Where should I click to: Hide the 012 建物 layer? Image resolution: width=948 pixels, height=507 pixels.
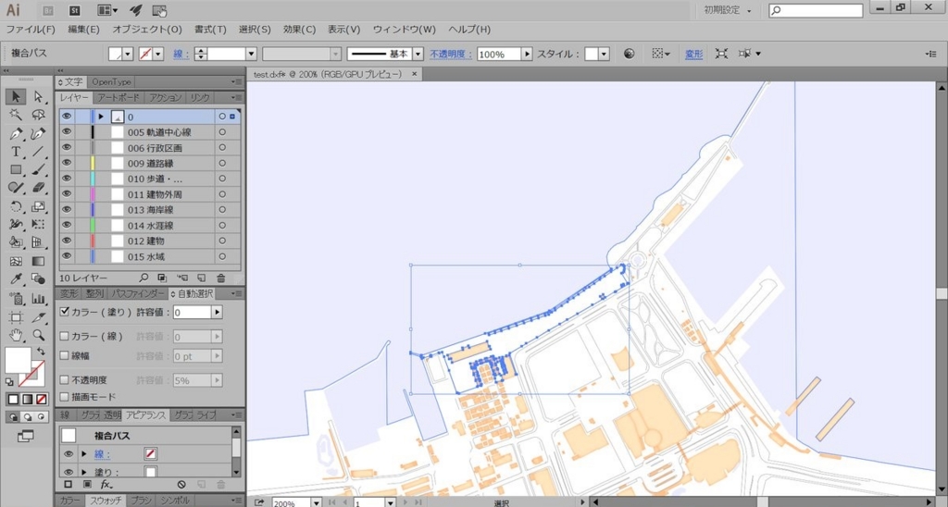click(66, 241)
